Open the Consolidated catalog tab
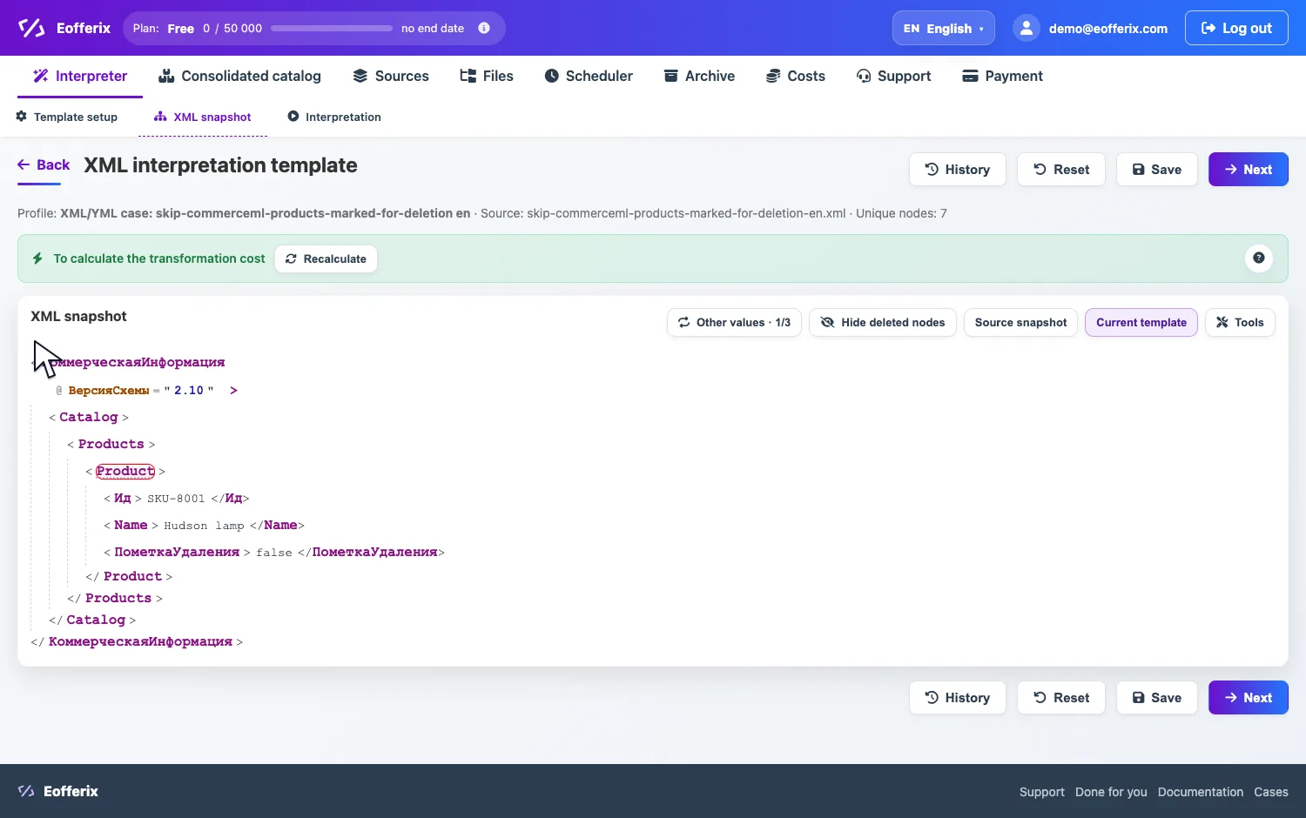1306x818 pixels. point(239,76)
